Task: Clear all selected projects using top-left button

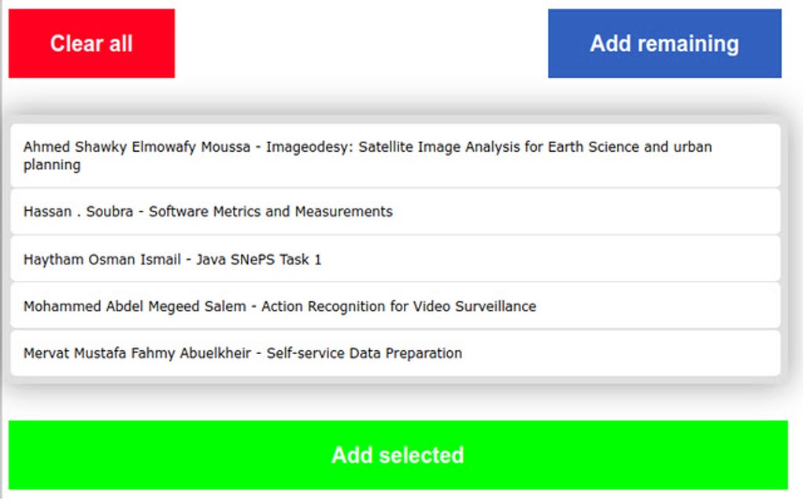Action: point(90,43)
